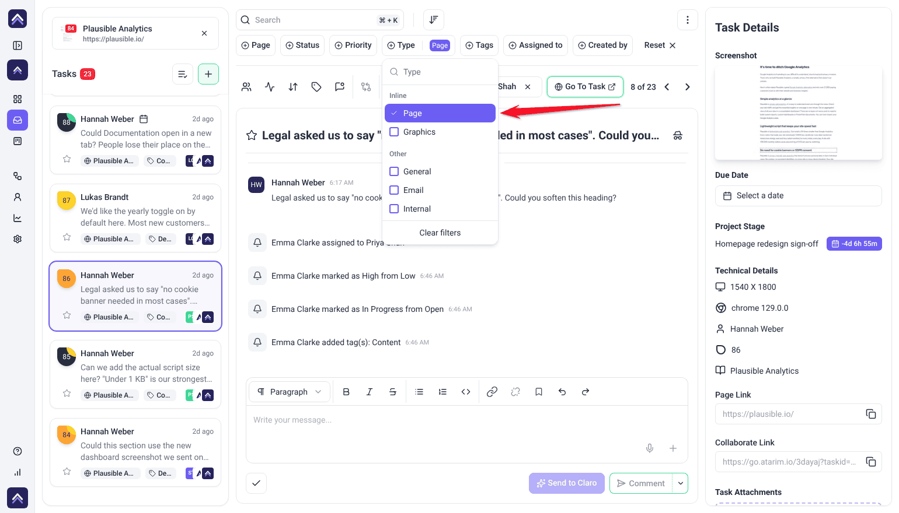Click the Send to Claro button
Screen dimensions: 899x513
567,483
